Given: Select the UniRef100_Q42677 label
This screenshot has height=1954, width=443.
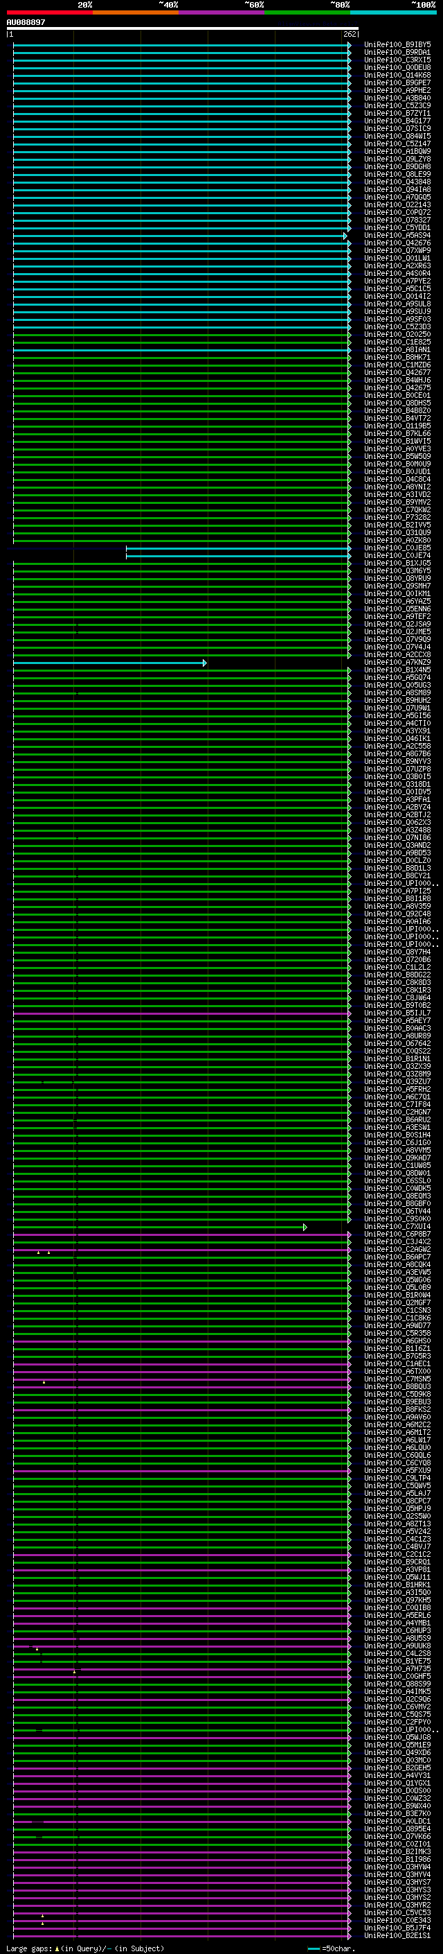Looking at the screenshot, I should pyautogui.click(x=397, y=373).
